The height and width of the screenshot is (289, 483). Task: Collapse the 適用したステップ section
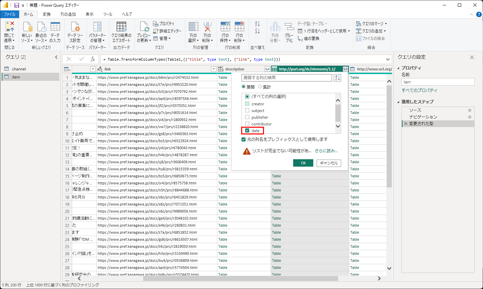tap(398, 102)
